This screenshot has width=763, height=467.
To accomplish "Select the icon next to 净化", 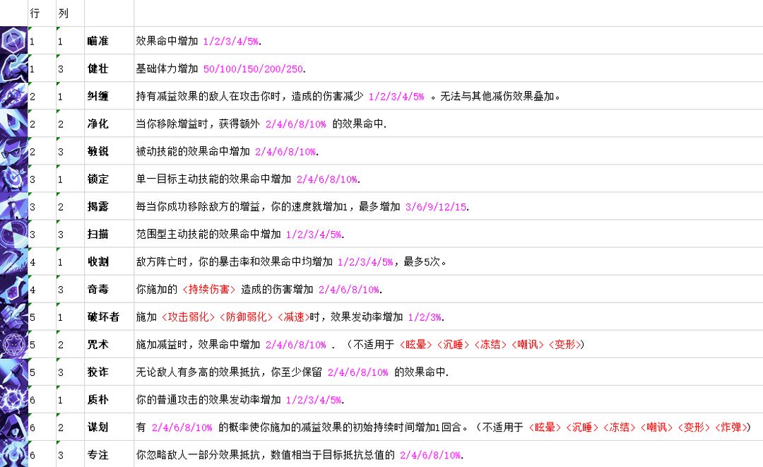I will click(13, 124).
